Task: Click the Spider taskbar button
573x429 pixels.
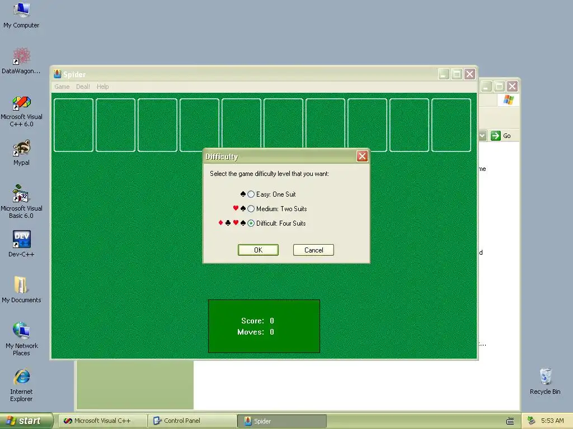Action: 282,421
